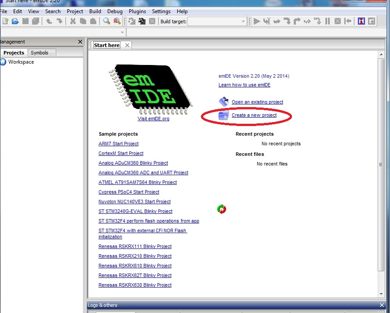This screenshot has height=313, width=390.
Task: Click the Cut scissors toolbar icon
Action: pos(73,21)
